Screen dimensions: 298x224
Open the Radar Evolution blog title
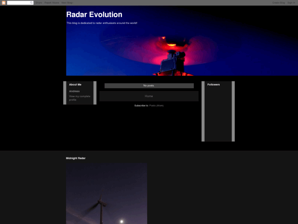coord(94,14)
